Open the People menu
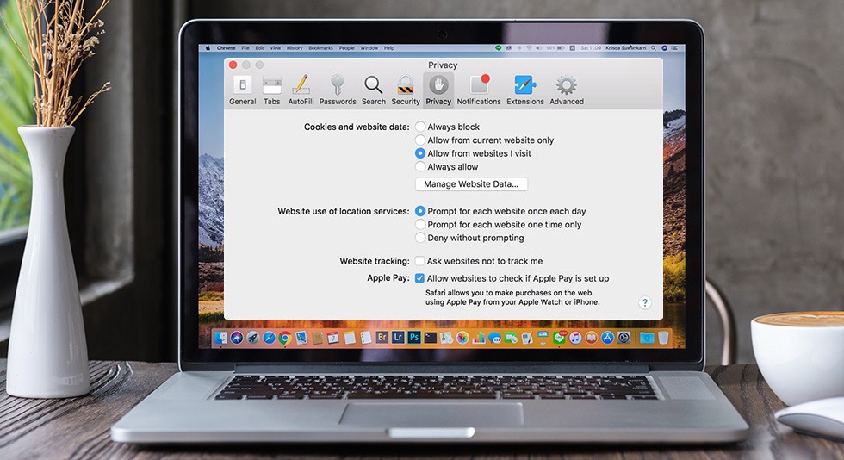The width and height of the screenshot is (844, 460). pyautogui.click(x=346, y=48)
